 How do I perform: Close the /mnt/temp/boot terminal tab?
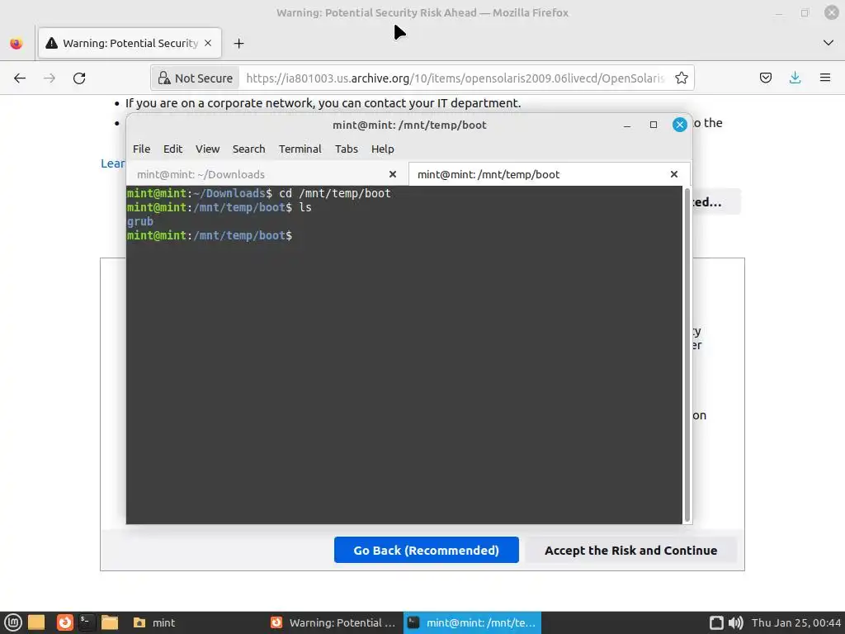point(673,174)
